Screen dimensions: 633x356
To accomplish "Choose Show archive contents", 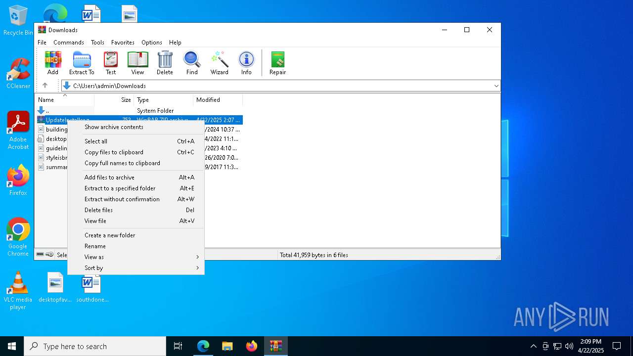I will pyautogui.click(x=136, y=127).
